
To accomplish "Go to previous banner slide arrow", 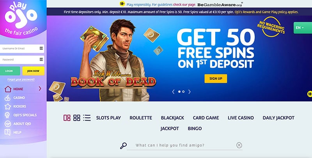I will (173, 92).
